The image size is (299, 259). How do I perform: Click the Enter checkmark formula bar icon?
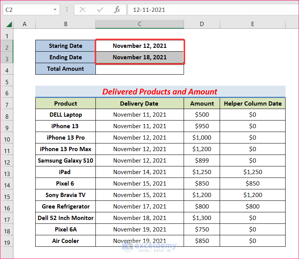[x=100, y=10]
